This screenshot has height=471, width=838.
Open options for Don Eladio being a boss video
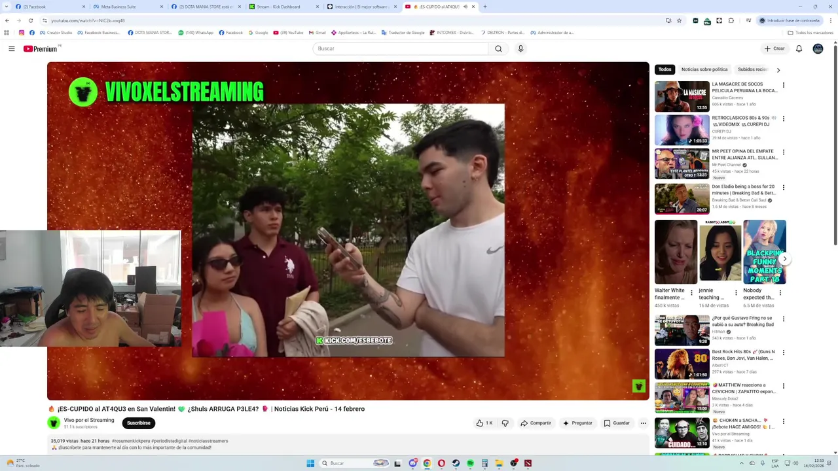[x=783, y=188]
